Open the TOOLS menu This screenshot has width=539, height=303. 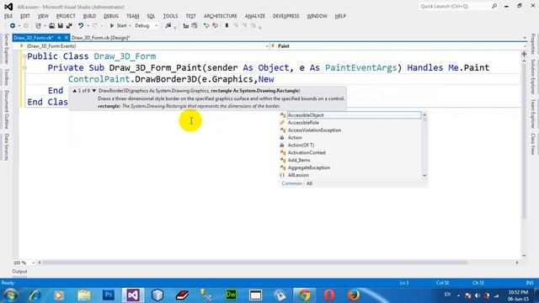(170, 16)
